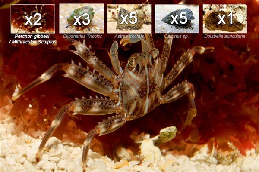Select the Dolabella auricularia sea hare thumbnail
Viewport: 259px width, 172px height.
coord(225,18)
